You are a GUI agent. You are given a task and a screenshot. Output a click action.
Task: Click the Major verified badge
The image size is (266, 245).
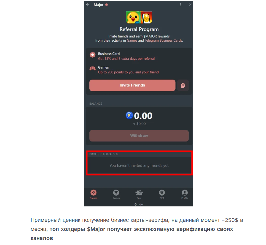[106, 5]
